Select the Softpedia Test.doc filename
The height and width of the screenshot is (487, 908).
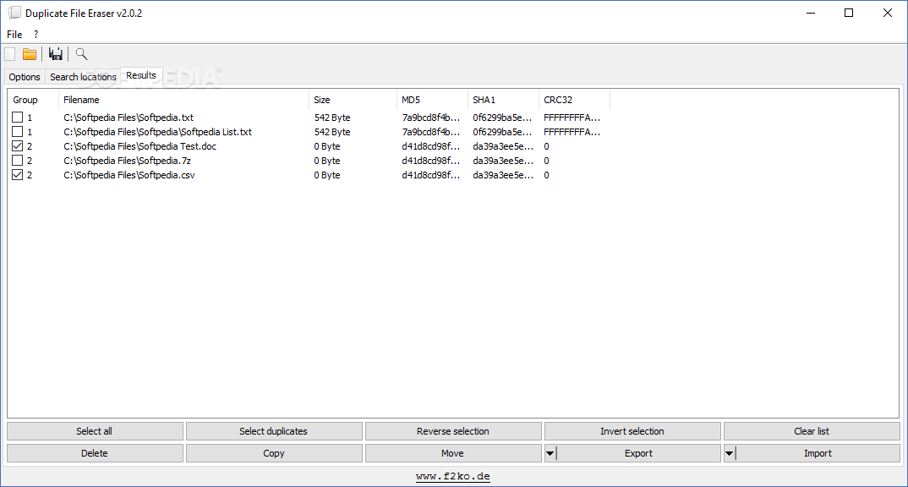pos(139,146)
